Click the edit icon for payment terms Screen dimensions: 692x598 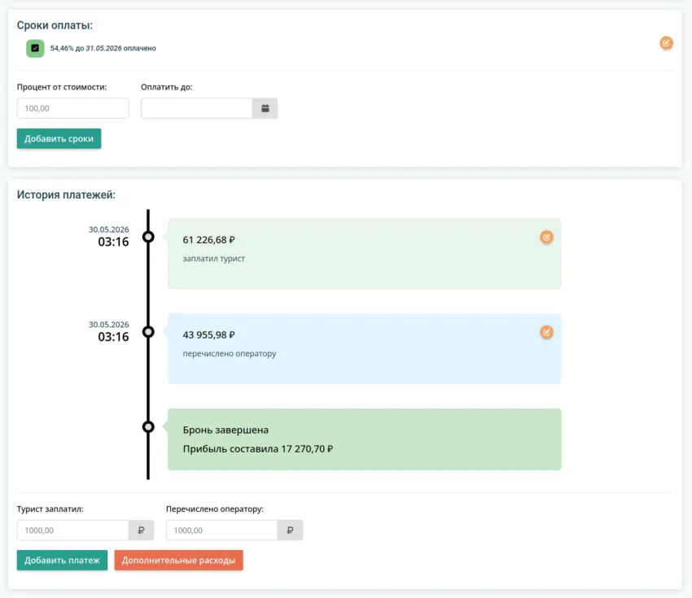click(x=666, y=43)
